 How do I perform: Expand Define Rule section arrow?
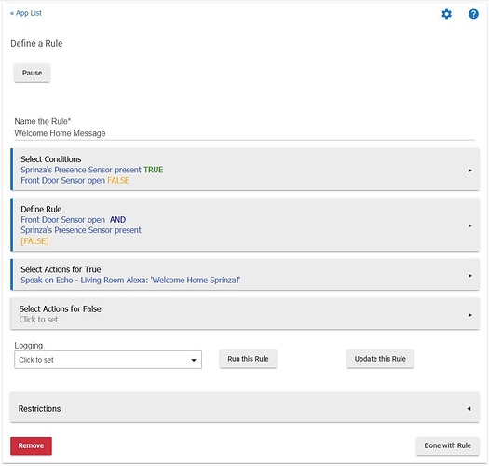coord(469,226)
